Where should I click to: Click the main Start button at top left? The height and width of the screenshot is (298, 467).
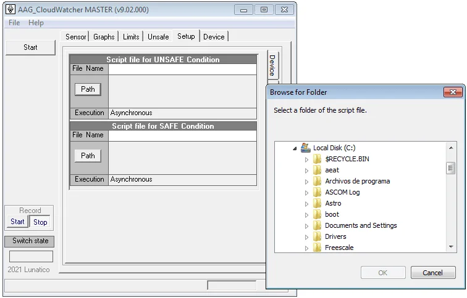tap(30, 47)
